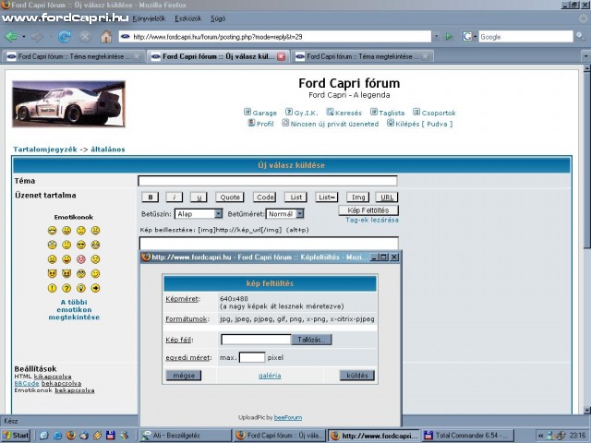Image resolution: width=591 pixels, height=443 pixels.
Task: Open the Windows Start button
Action: click(16, 436)
